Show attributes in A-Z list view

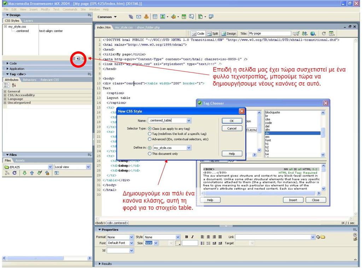pyautogui.click(x=14, y=85)
